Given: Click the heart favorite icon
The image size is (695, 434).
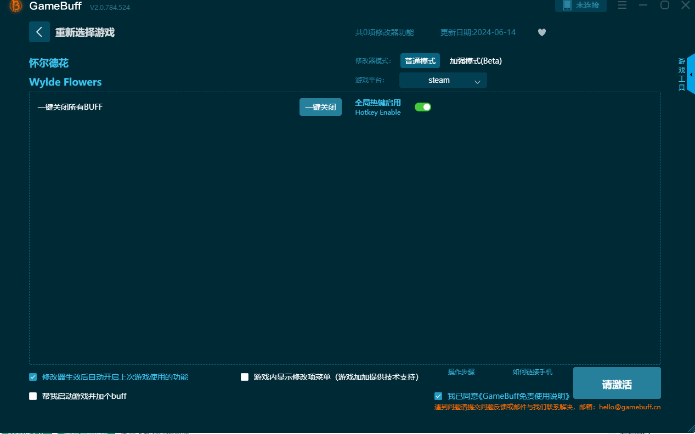Looking at the screenshot, I should [x=542, y=32].
